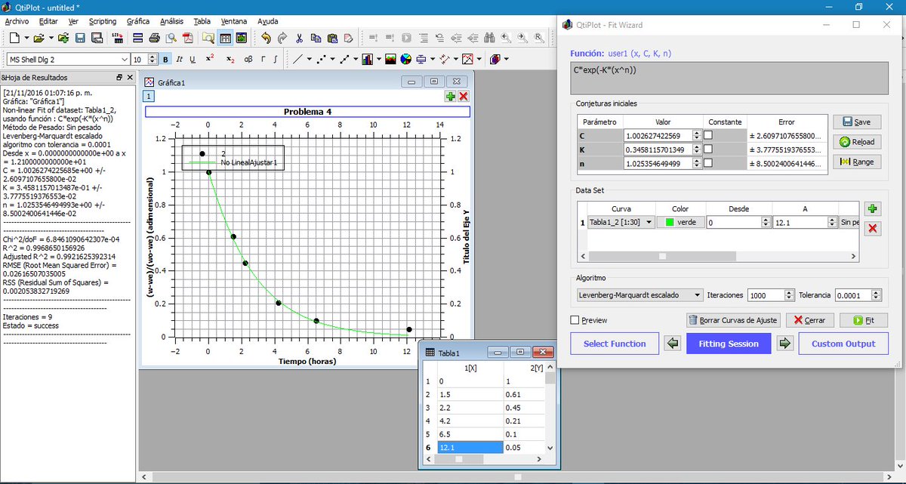Toggle Bold formatting in the font toolbar
Screen dimensions: 906x484
165,59
